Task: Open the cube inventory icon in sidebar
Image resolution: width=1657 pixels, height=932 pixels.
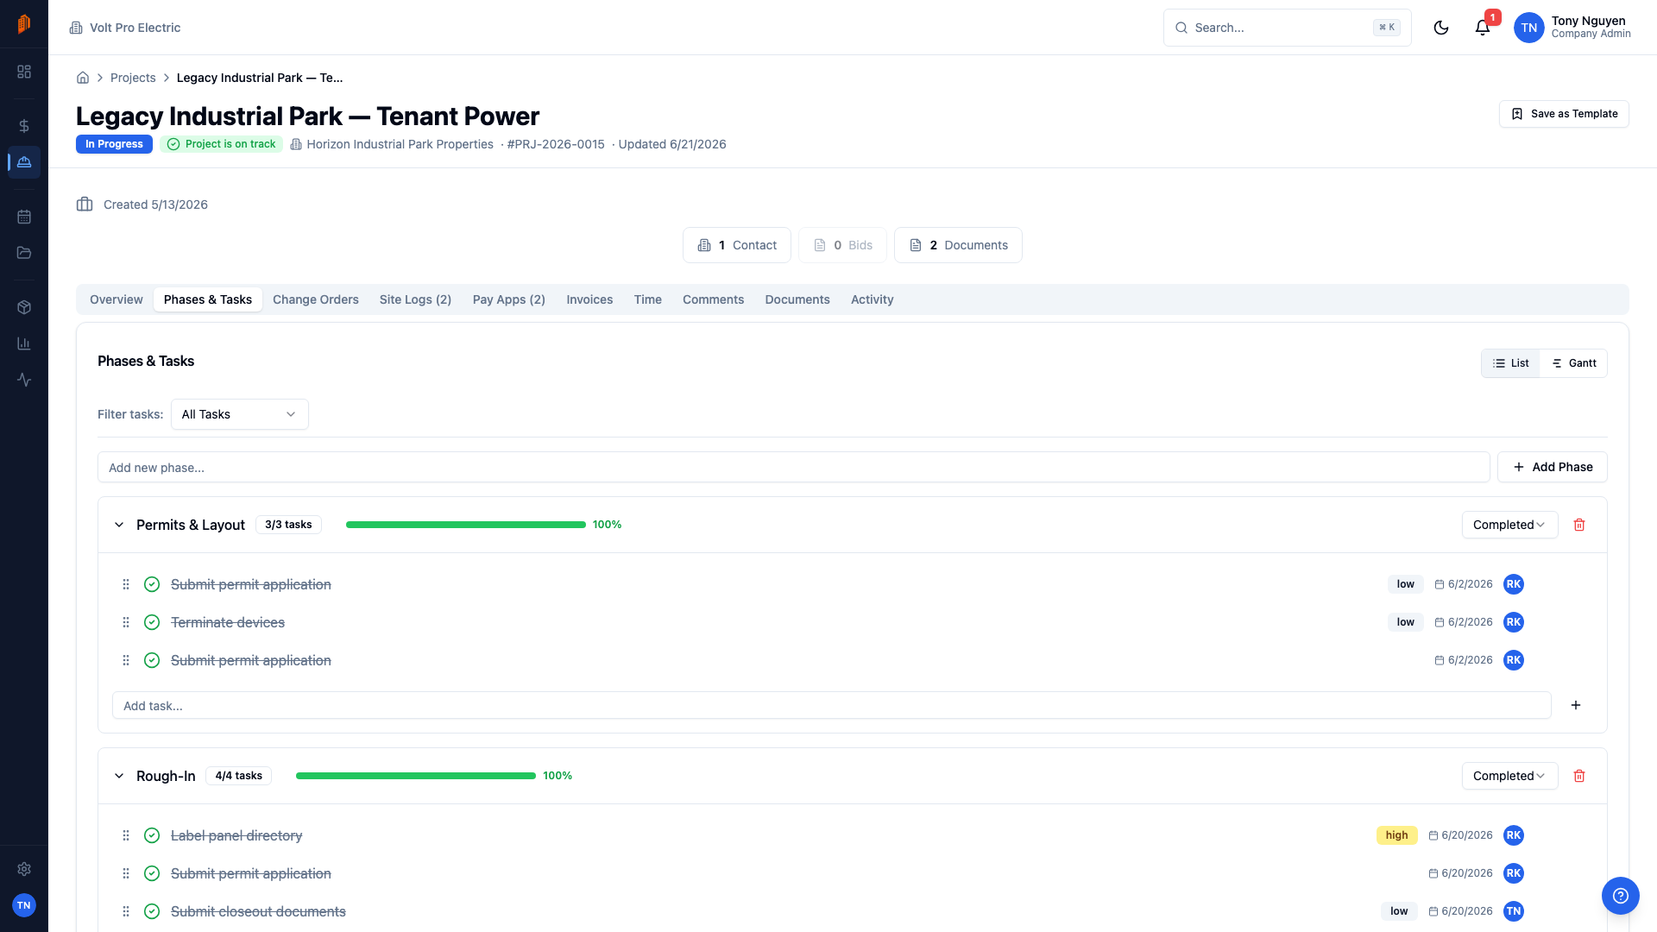Action: 24,307
